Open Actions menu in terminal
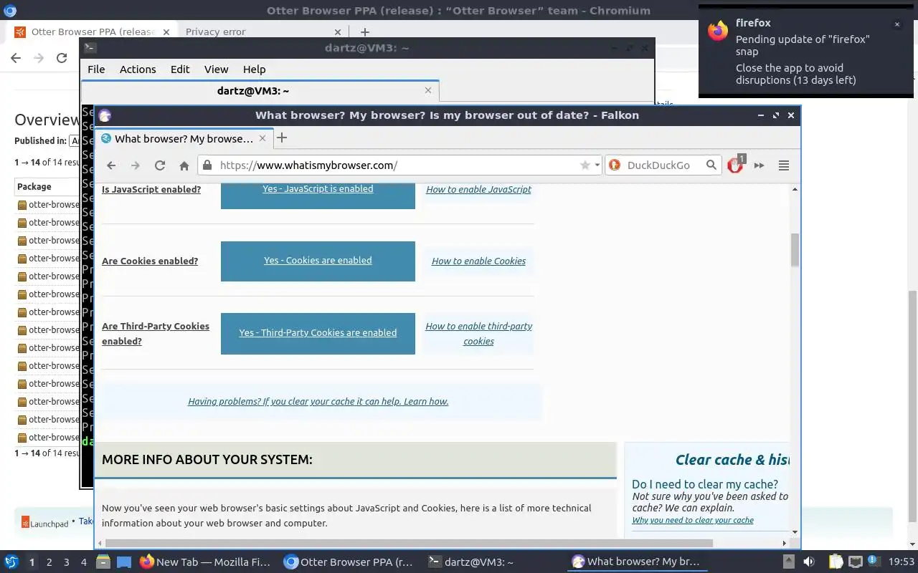This screenshot has width=918, height=573. (x=138, y=69)
